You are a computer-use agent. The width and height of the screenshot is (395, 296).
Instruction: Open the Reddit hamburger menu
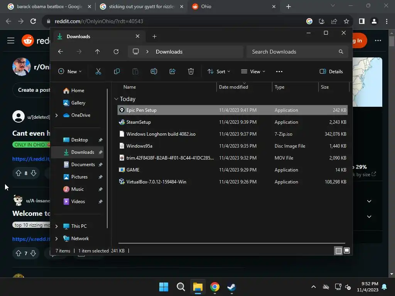coord(11,40)
